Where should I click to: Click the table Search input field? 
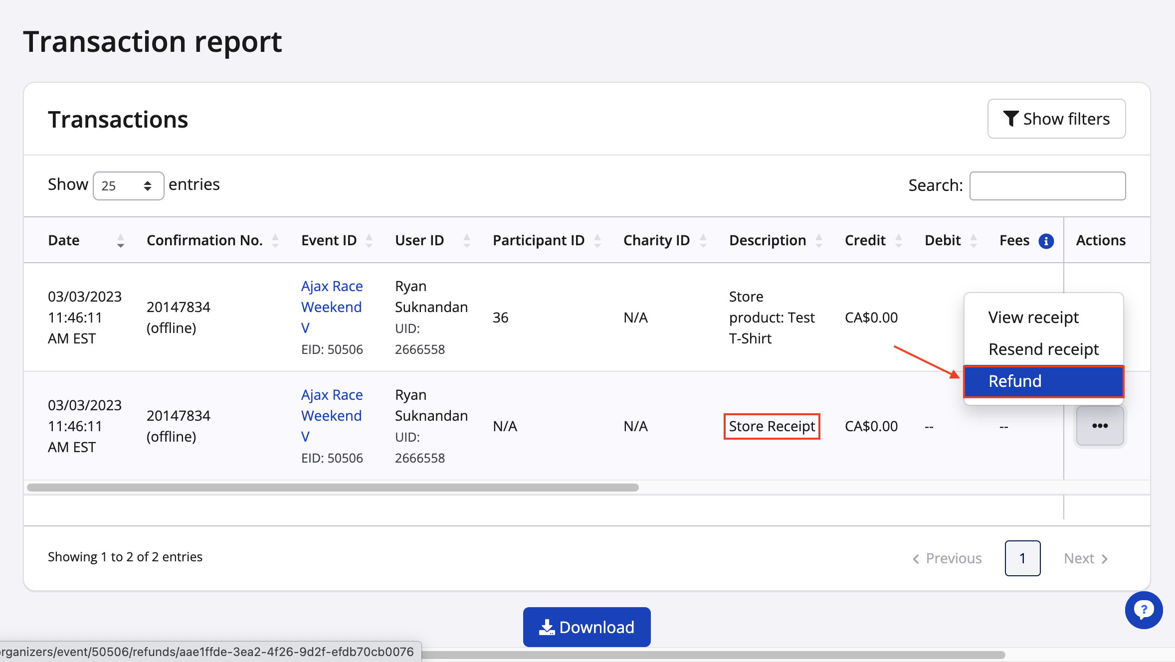click(x=1047, y=186)
